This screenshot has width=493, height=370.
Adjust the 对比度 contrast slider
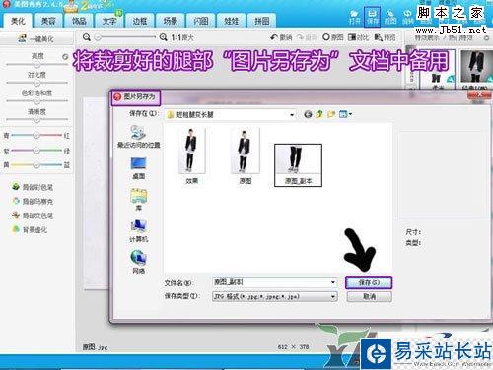pyautogui.click(x=36, y=83)
